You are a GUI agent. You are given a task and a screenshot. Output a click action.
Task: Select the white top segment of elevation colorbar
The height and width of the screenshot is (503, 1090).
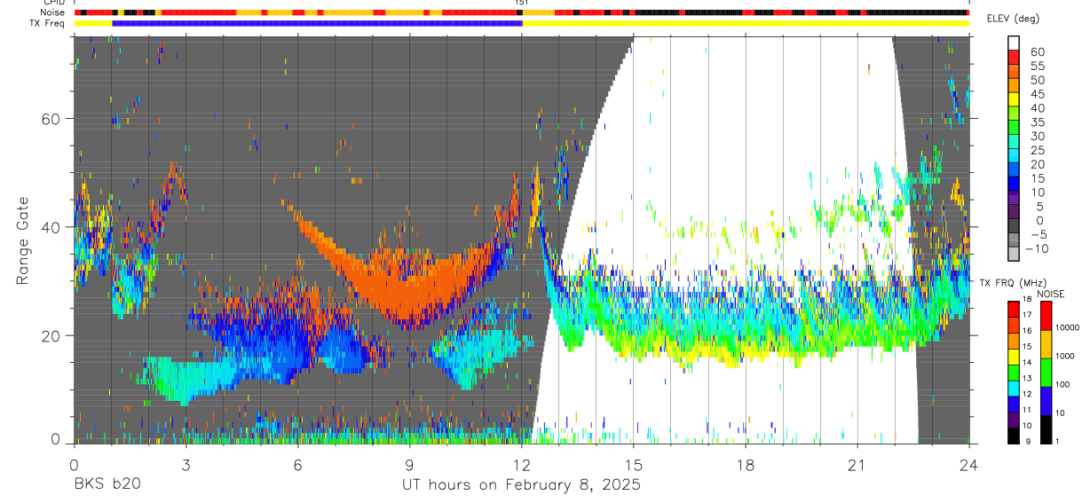coord(1014,43)
